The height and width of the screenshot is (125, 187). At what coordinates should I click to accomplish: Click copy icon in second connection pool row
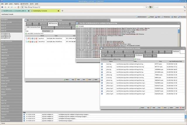click(x=27, y=42)
